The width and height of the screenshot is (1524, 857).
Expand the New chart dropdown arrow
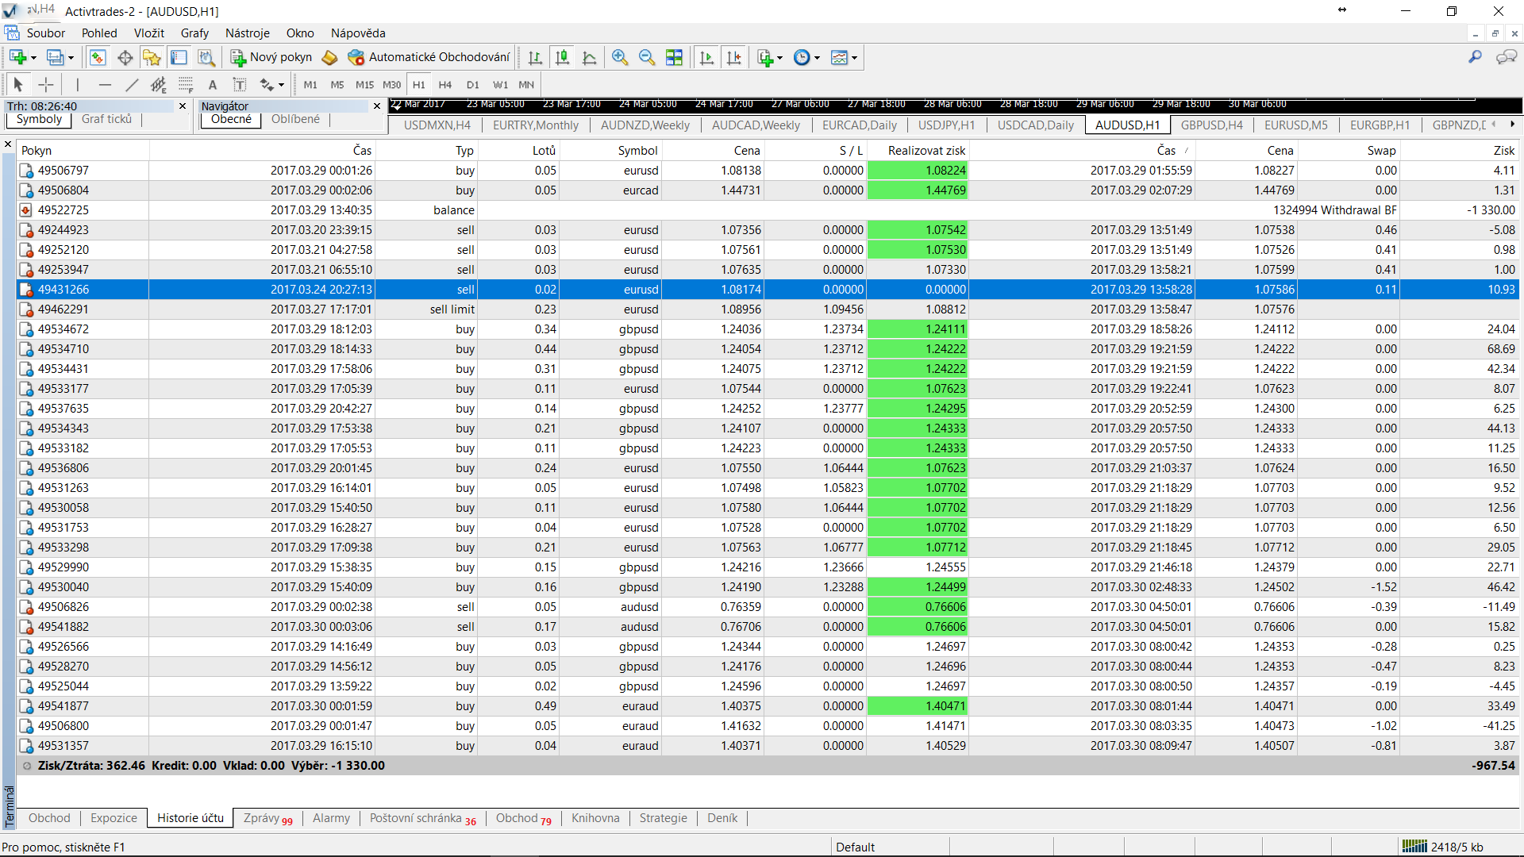tap(33, 57)
